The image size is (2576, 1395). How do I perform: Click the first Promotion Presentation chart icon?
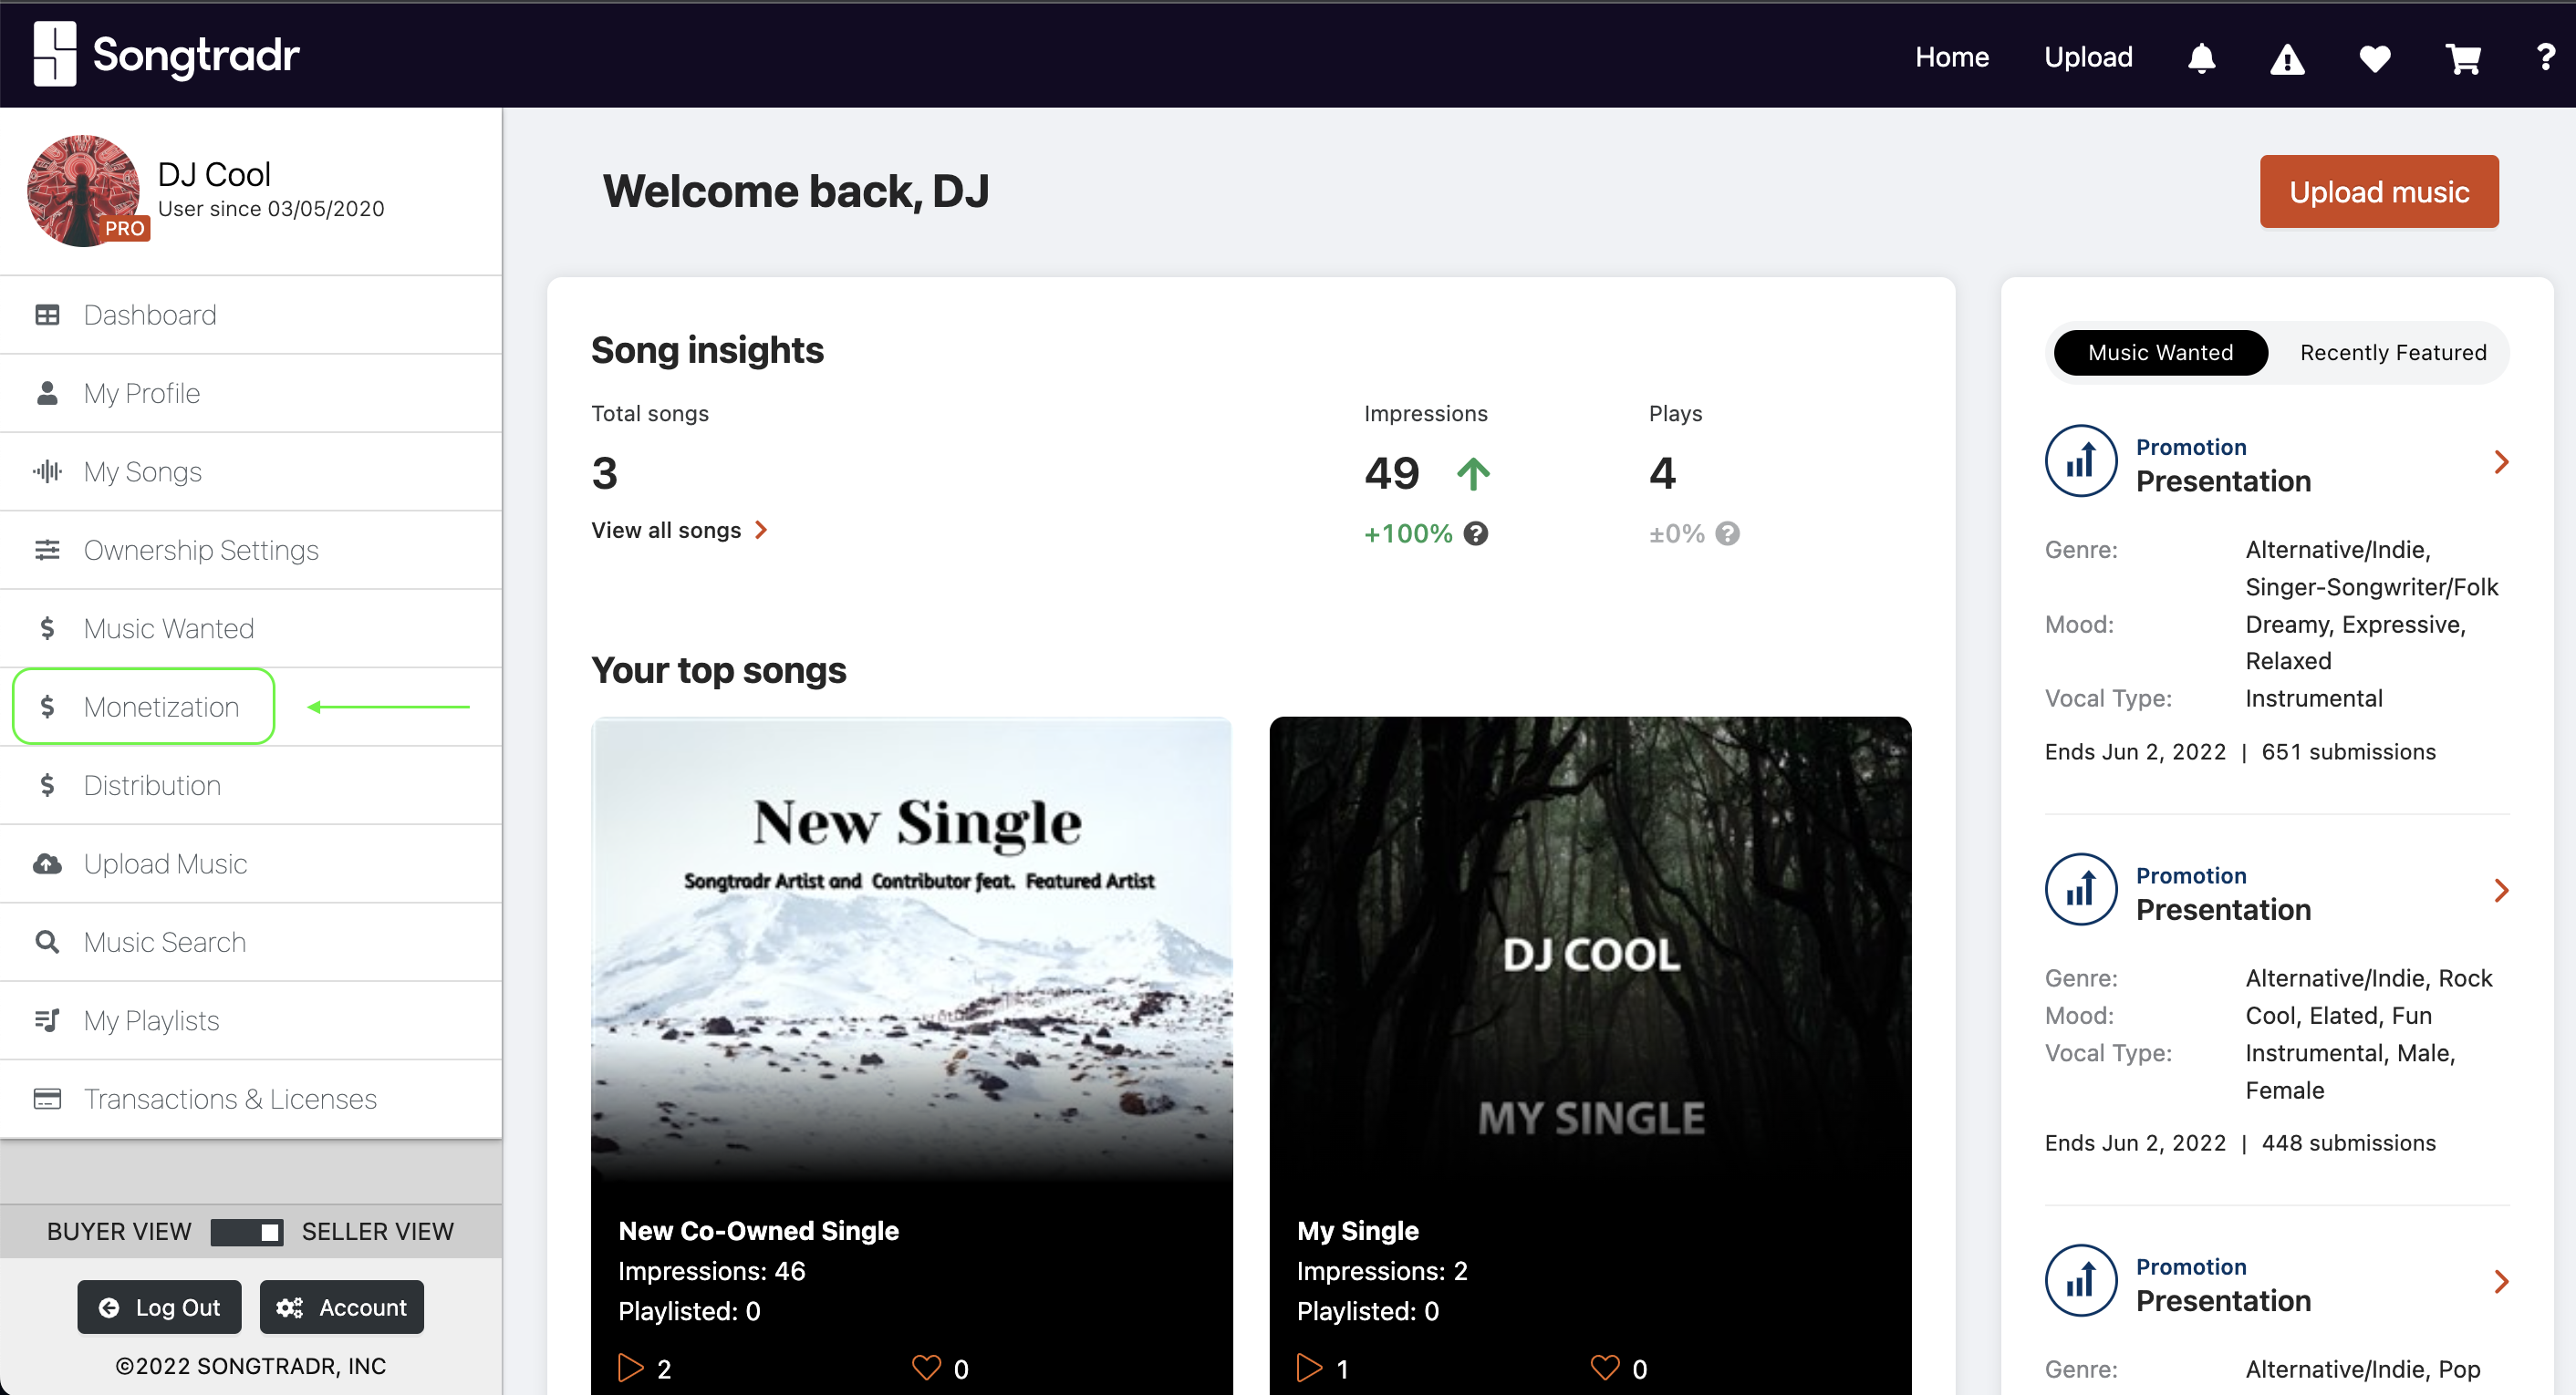point(2081,460)
